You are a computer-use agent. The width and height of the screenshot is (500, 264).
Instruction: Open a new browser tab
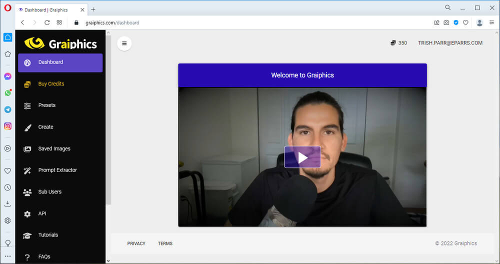pos(93,9)
